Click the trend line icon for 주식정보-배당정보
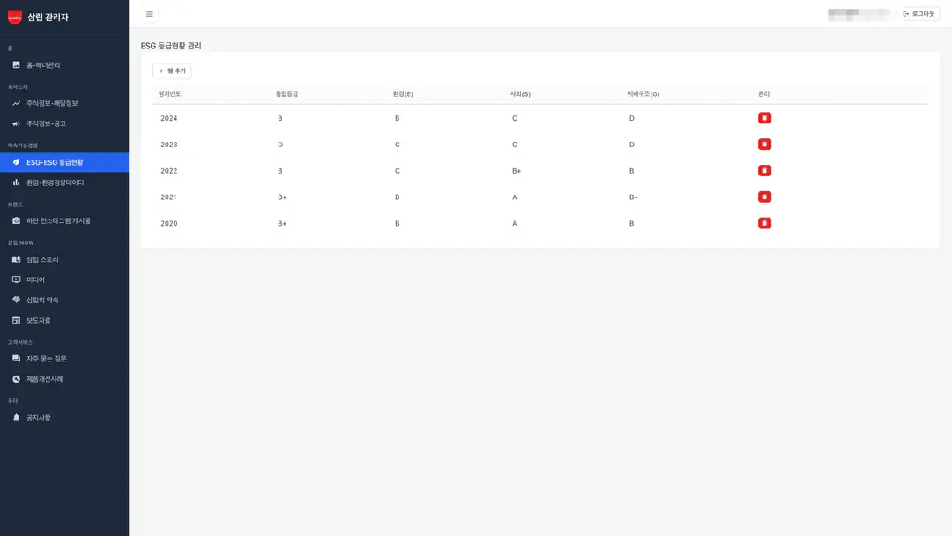Screen dimensions: 952x536 coord(17,103)
